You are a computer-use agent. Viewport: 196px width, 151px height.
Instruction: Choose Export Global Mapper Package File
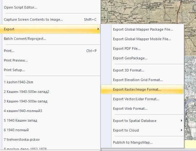pos(143,29)
